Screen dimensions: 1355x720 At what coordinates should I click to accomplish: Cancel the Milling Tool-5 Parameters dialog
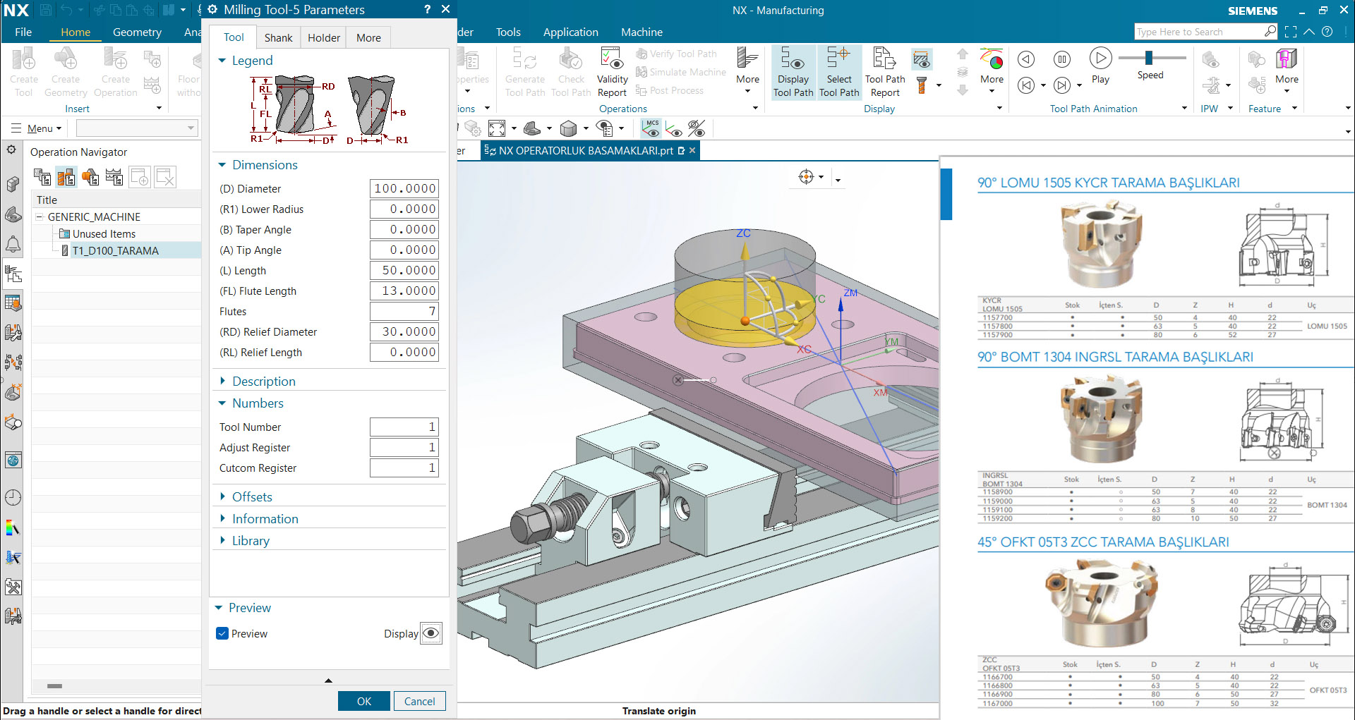click(419, 701)
